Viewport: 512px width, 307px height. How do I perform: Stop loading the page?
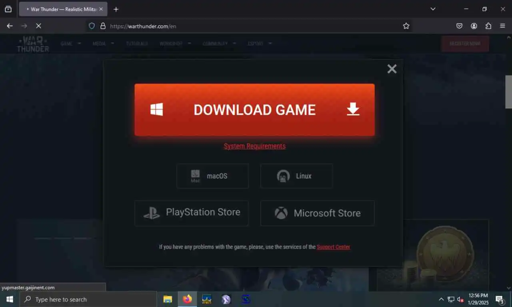(x=38, y=26)
